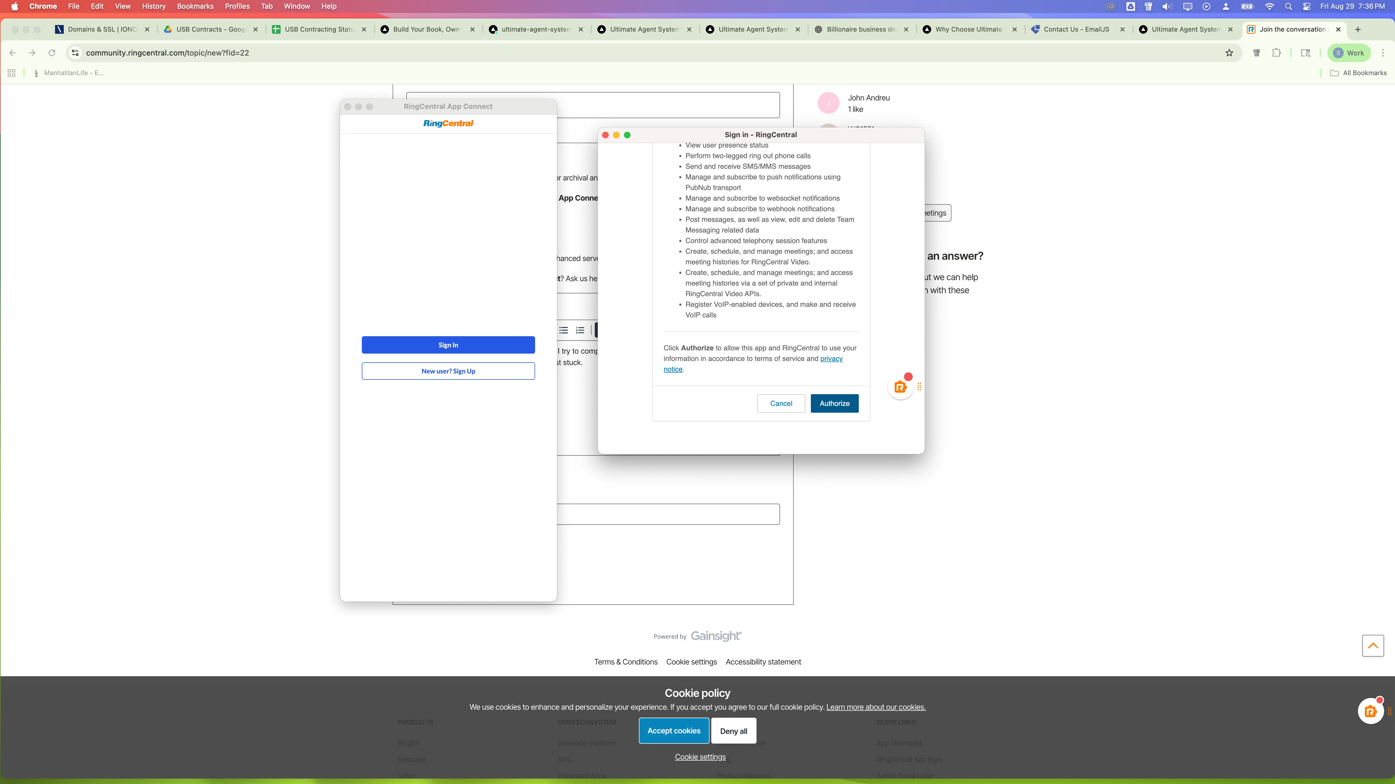The image size is (1395, 784).
Task: Open the privacy notice link
Action: [831, 359]
